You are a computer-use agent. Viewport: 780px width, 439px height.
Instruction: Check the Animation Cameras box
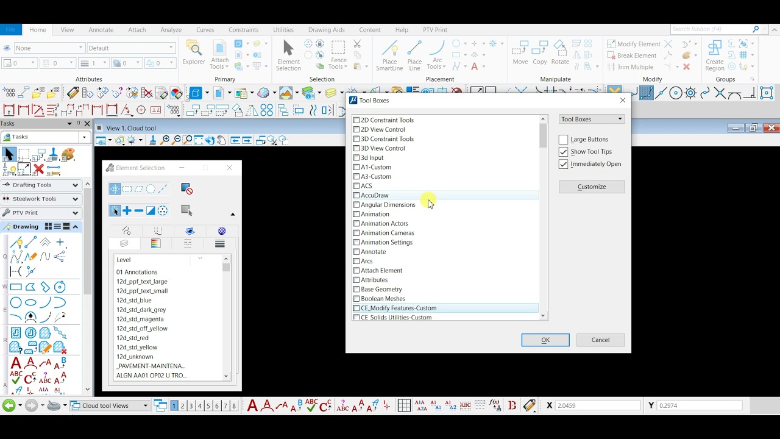pyautogui.click(x=356, y=233)
